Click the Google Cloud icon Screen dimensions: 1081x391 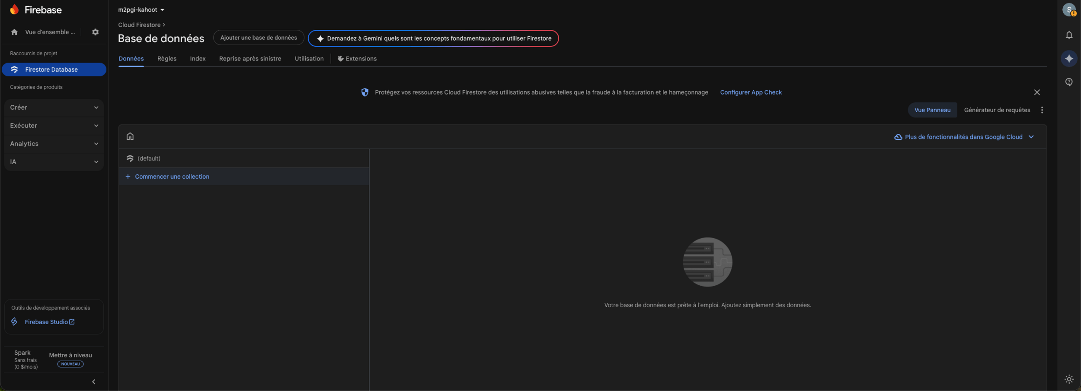[x=898, y=137]
